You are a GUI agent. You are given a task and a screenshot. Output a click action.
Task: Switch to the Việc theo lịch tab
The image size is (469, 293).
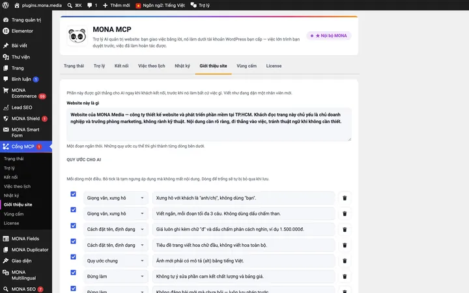pyautogui.click(x=152, y=66)
